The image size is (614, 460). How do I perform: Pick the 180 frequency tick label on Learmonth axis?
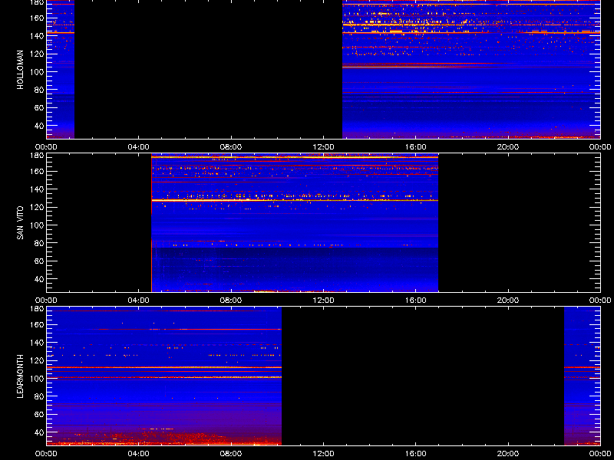coord(37,309)
